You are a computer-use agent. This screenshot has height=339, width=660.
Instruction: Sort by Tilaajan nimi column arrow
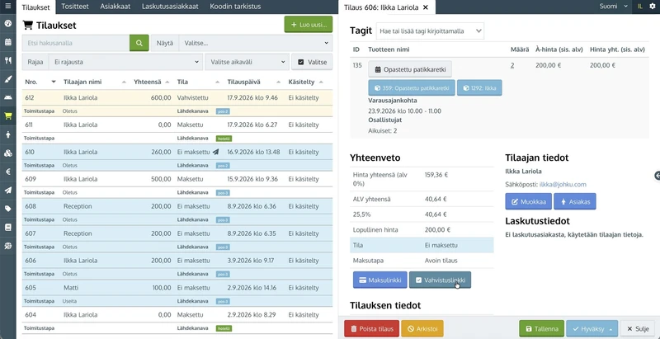point(124,82)
